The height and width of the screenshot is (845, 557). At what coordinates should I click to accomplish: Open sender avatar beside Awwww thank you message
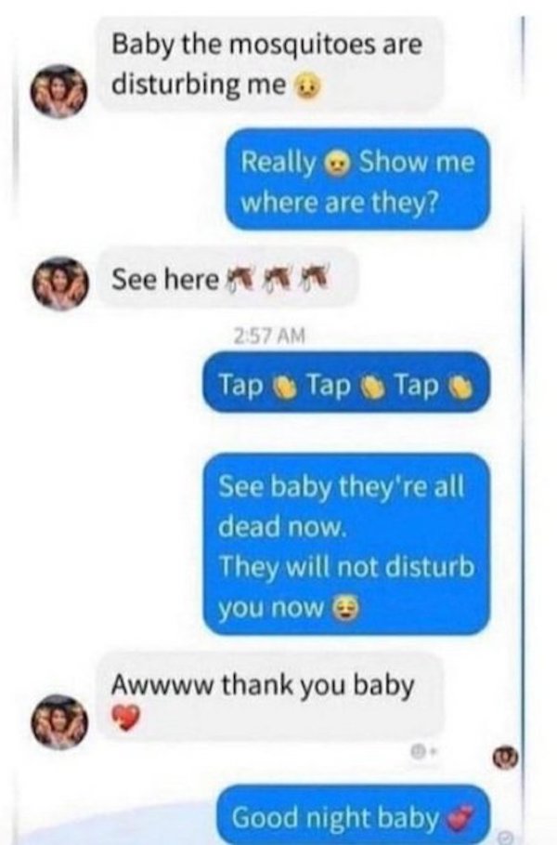60,722
